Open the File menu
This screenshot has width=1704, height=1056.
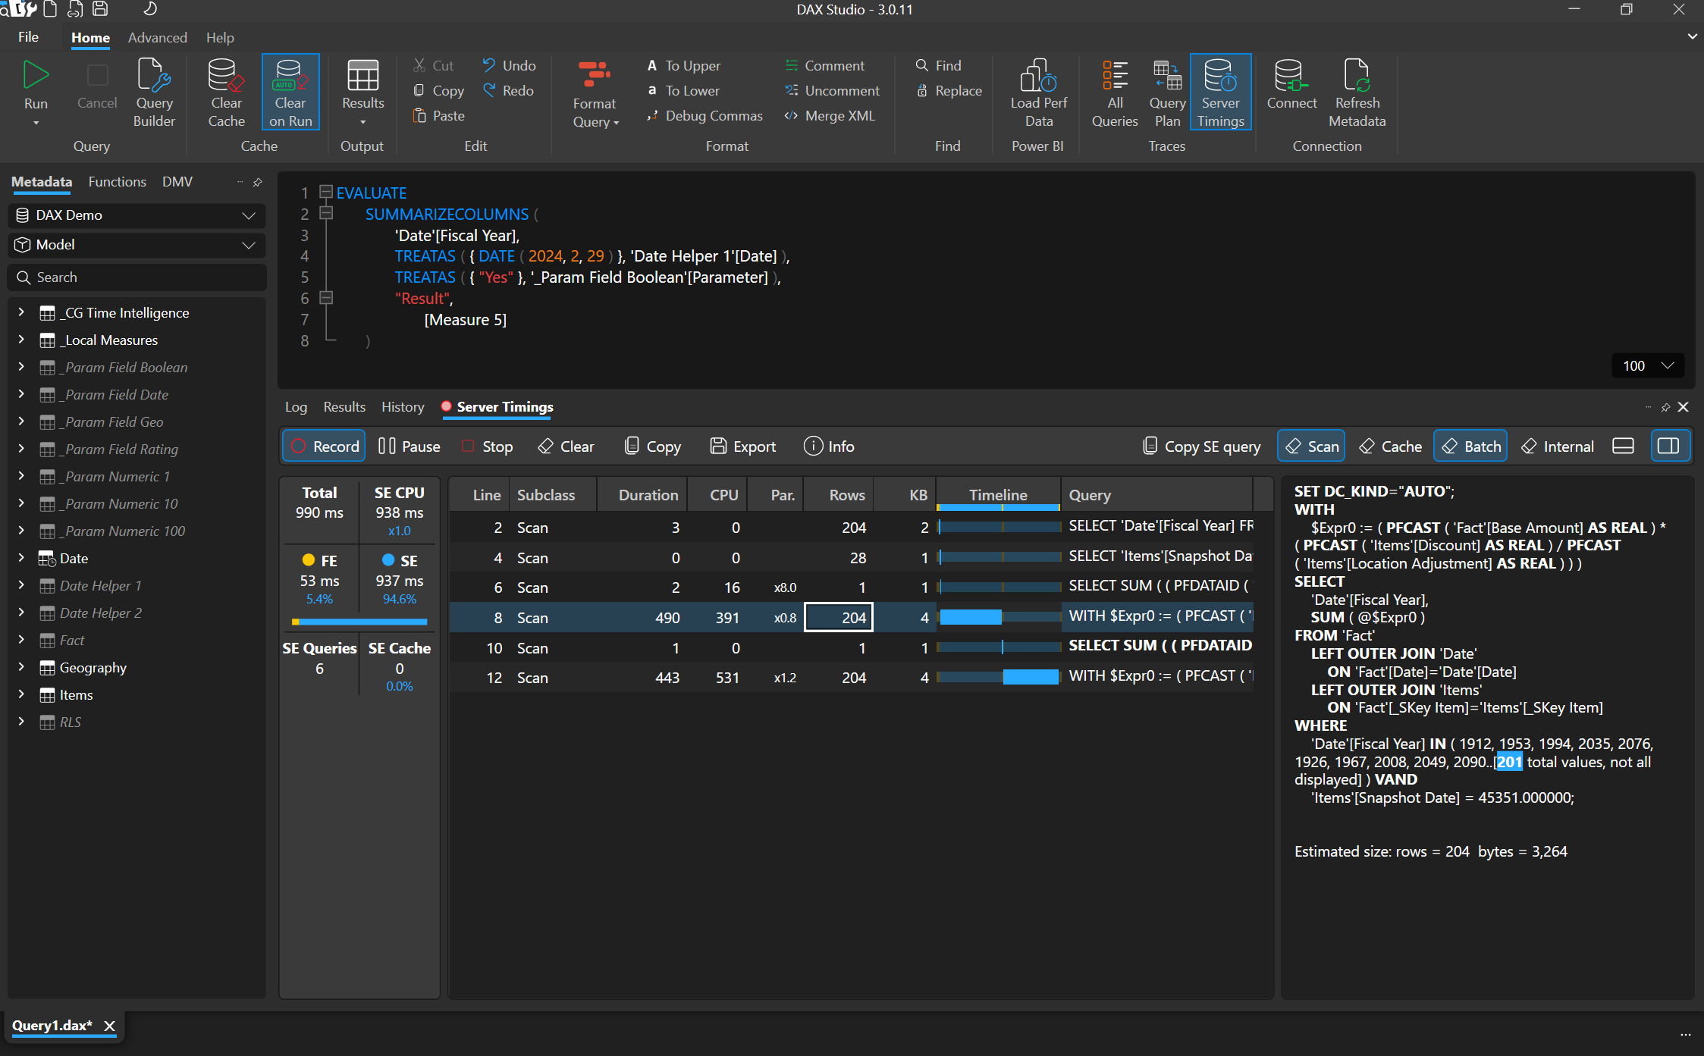click(x=28, y=36)
